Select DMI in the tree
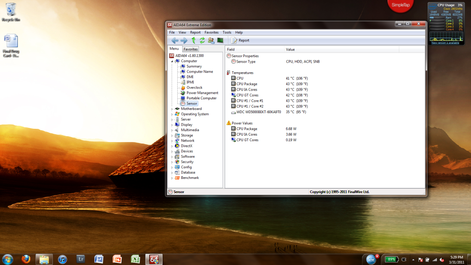471x265 pixels. [187, 77]
